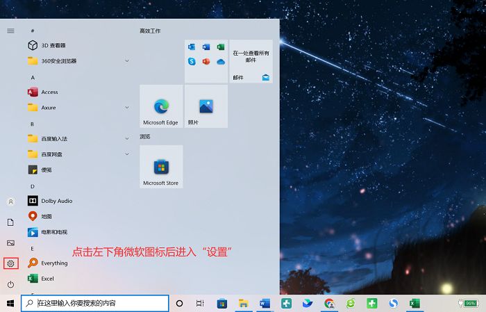486x312 pixels.
Task: Expand the 360安全浏览器 folder chevron
Action: tap(127, 60)
